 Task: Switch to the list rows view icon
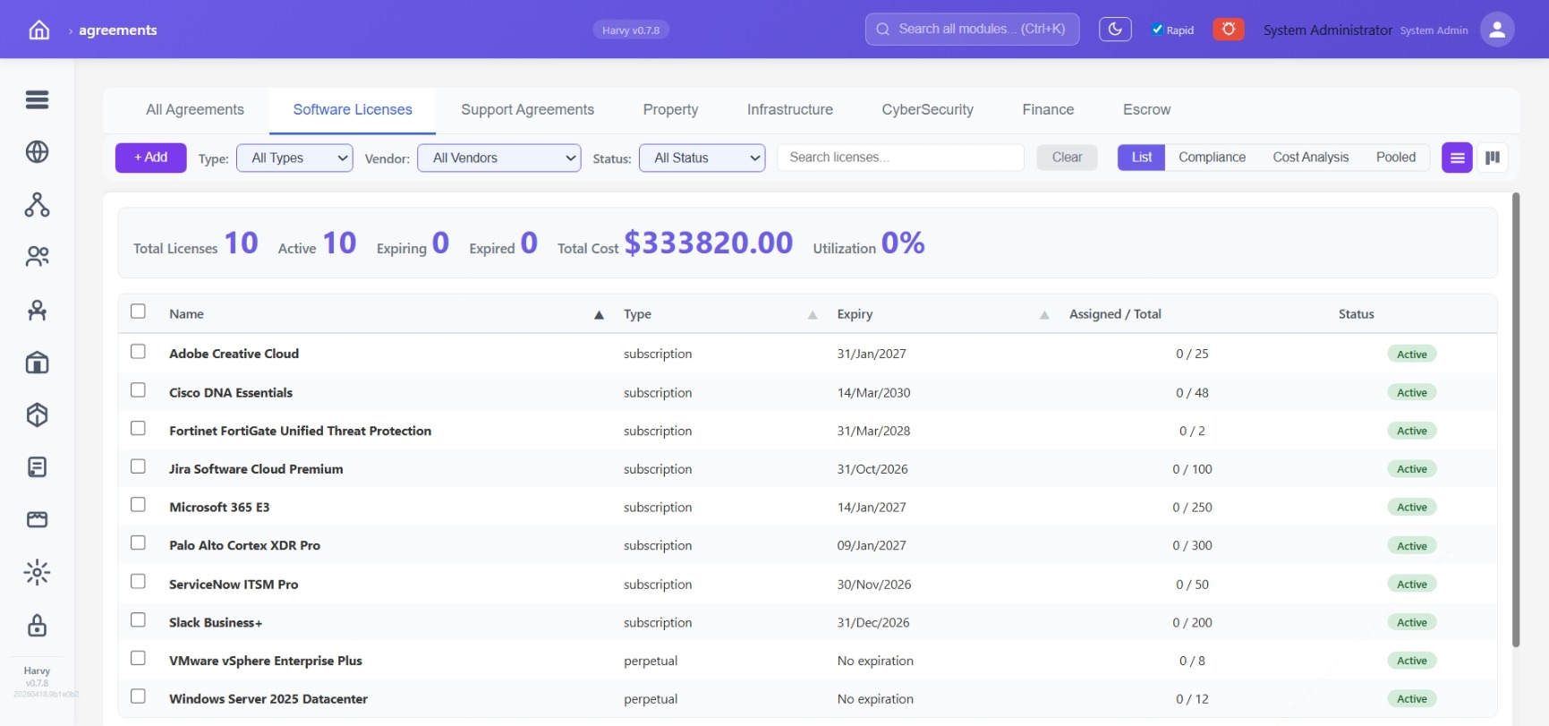pos(1457,158)
